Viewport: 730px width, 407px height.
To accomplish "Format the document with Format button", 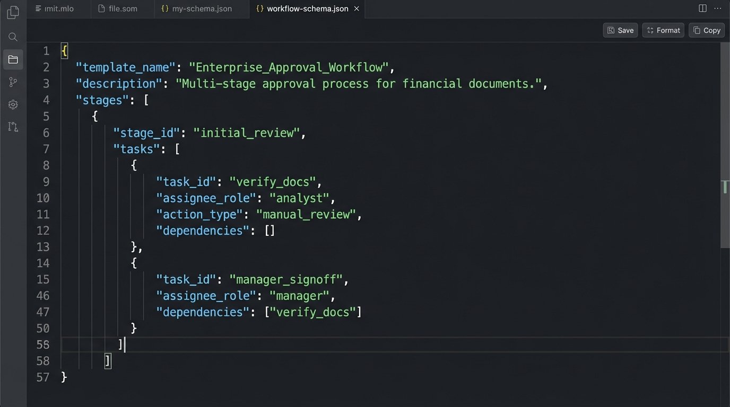I will pyautogui.click(x=663, y=30).
